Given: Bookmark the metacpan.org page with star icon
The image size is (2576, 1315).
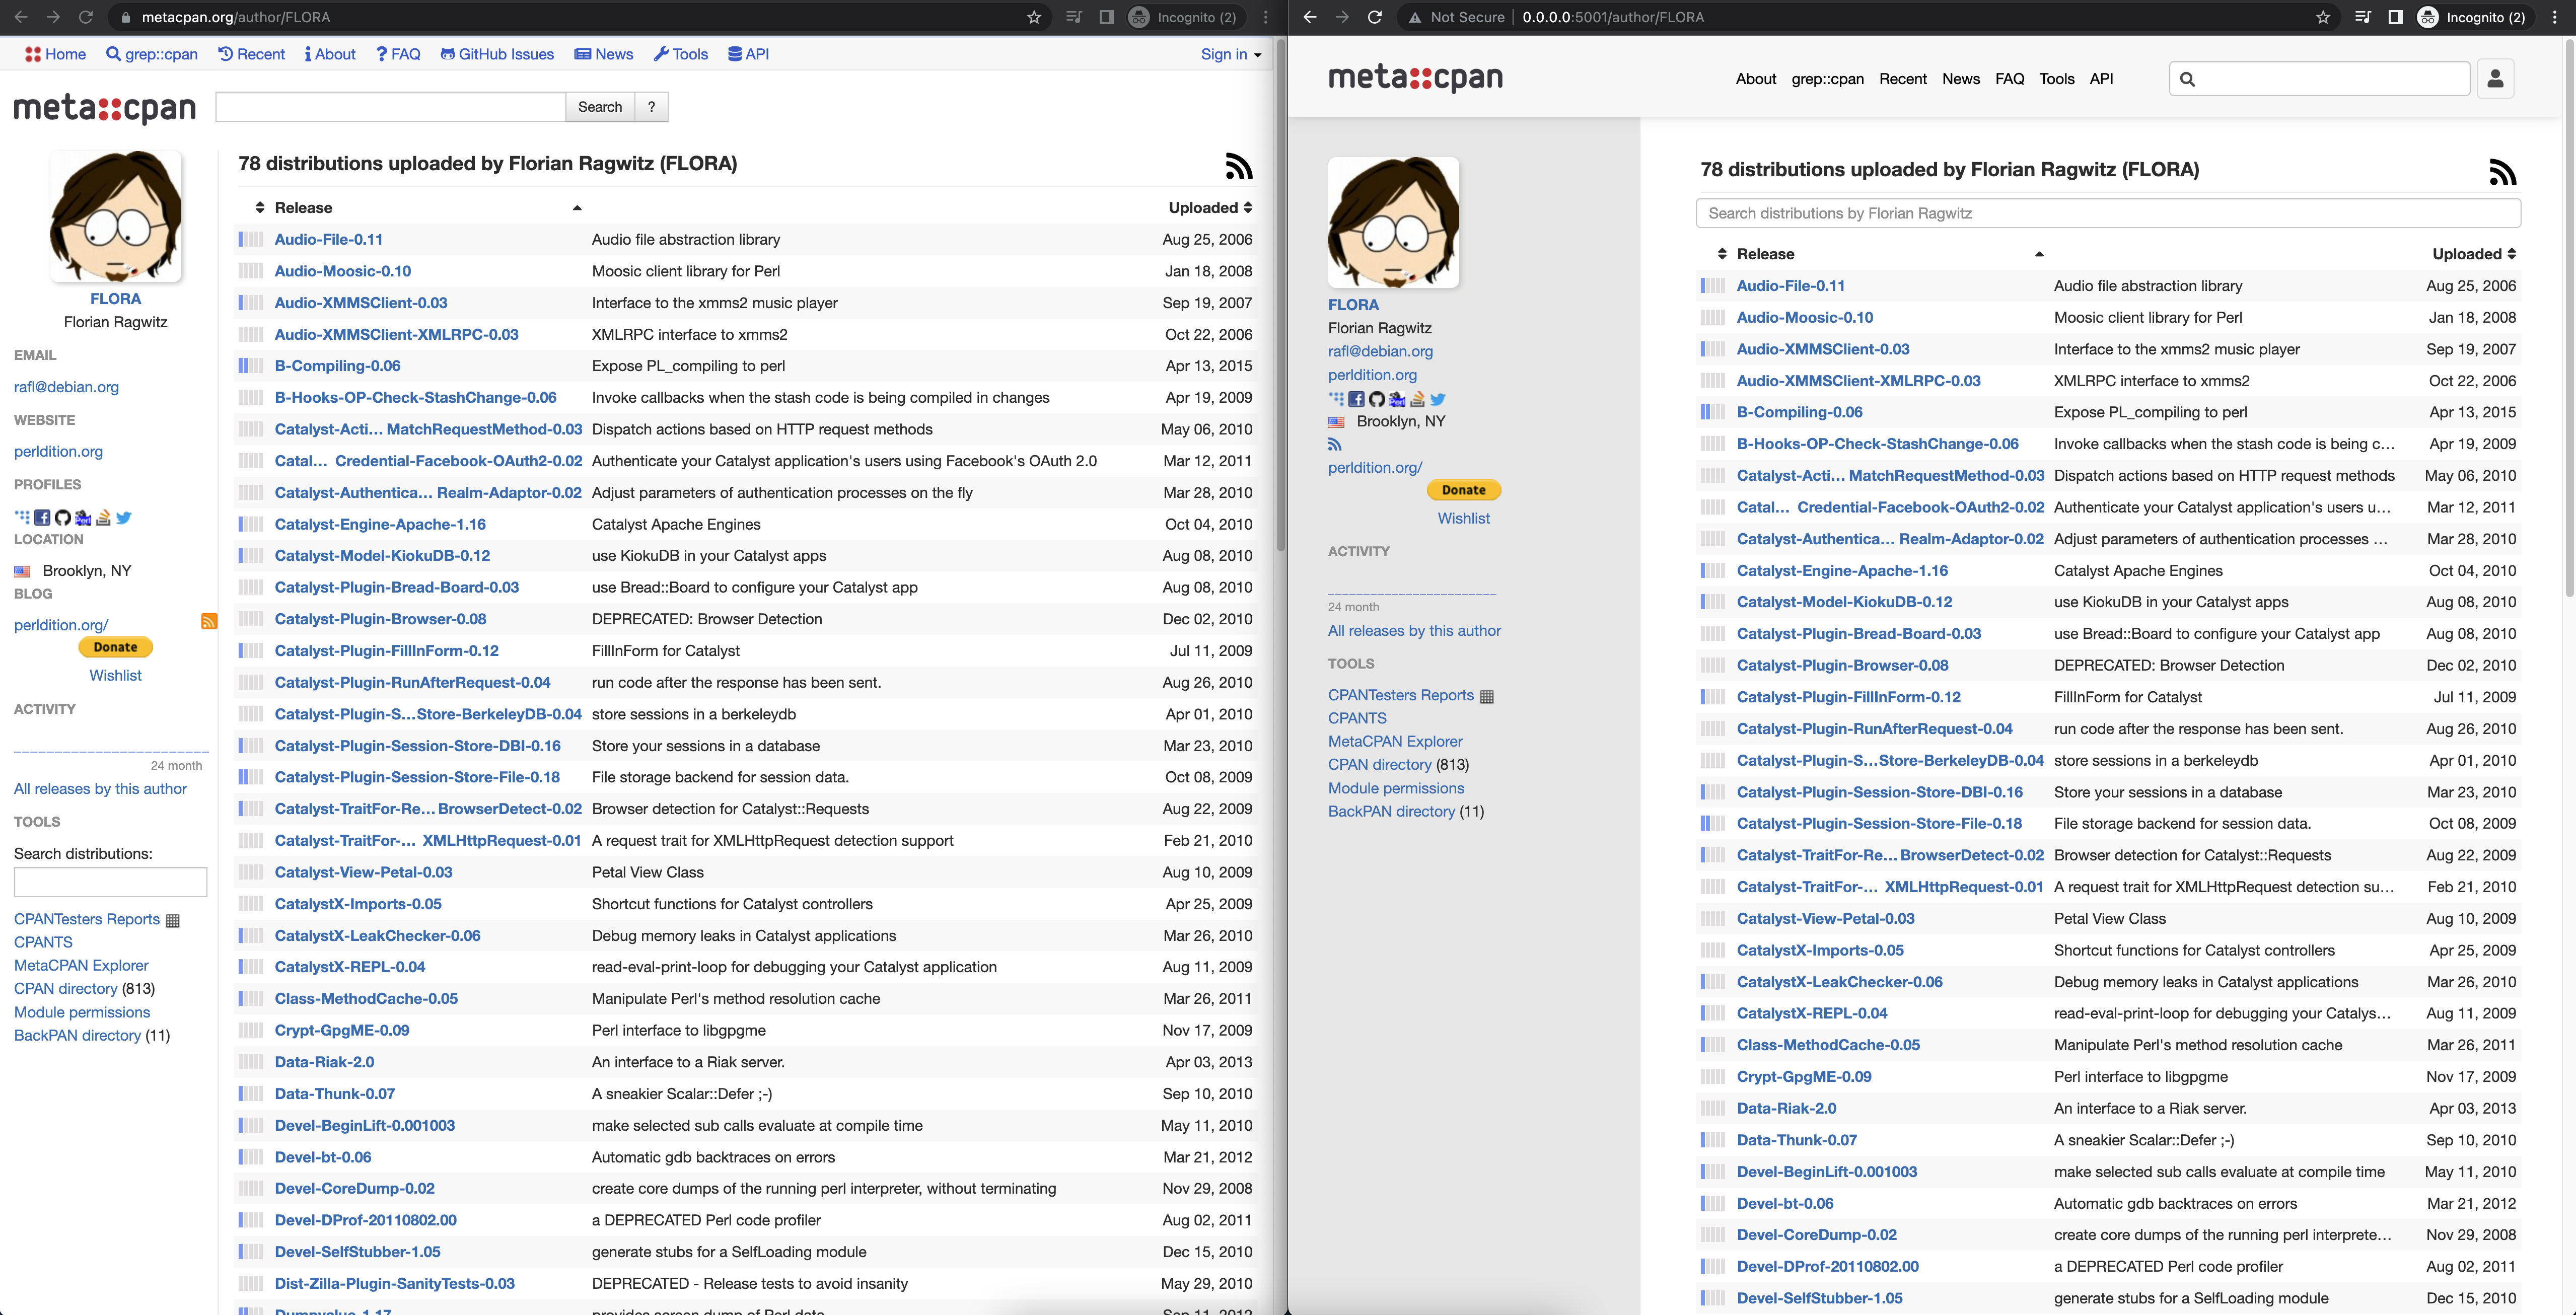Looking at the screenshot, I should 1034,17.
